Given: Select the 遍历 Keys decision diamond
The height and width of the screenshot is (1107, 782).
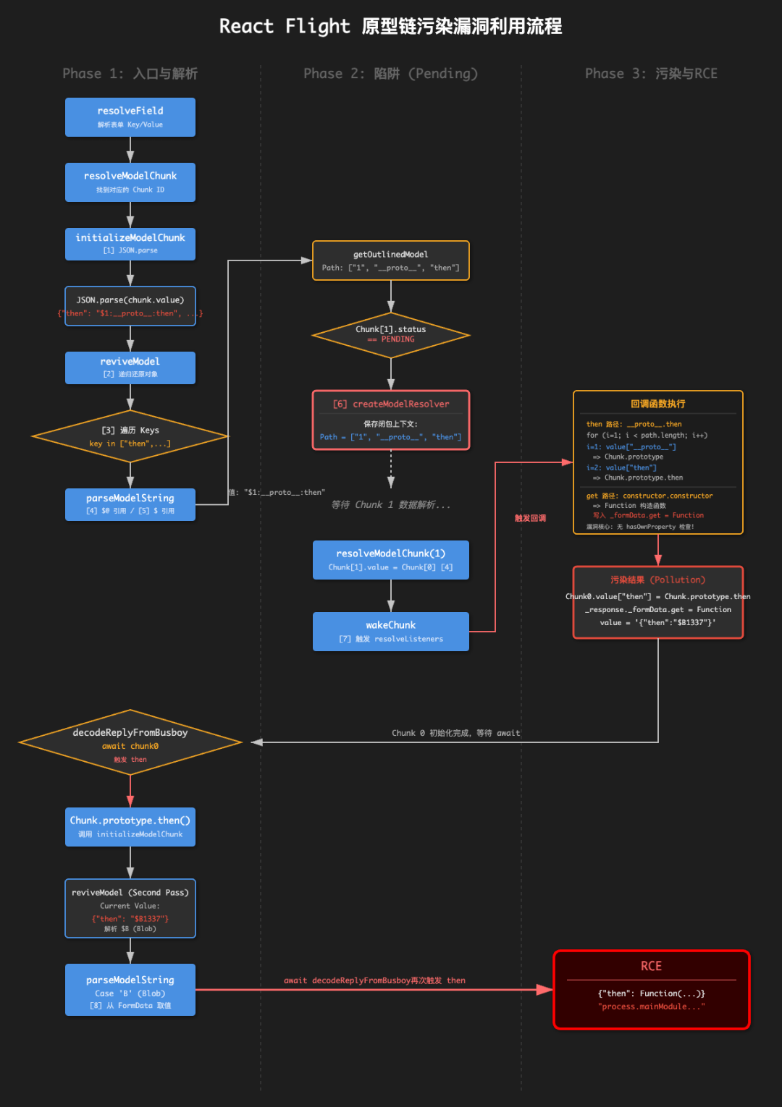Looking at the screenshot, I should click(x=130, y=436).
